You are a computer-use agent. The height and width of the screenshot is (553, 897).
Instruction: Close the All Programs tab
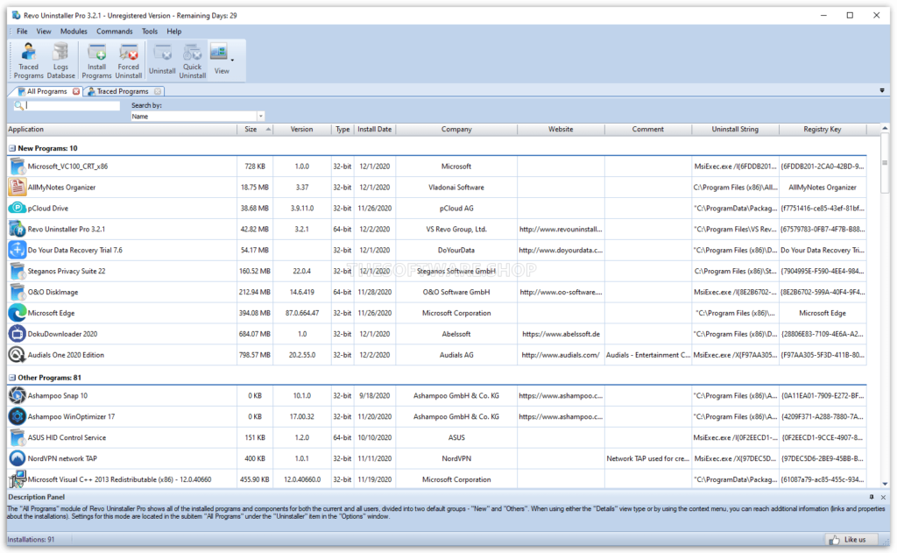[76, 92]
